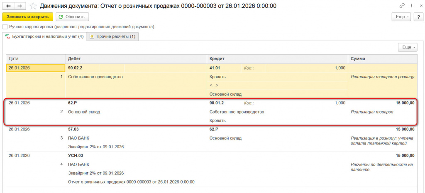Screen dimensions: 425x193
Task: Click quantity 1,000 in row 1
Action: [340, 68]
